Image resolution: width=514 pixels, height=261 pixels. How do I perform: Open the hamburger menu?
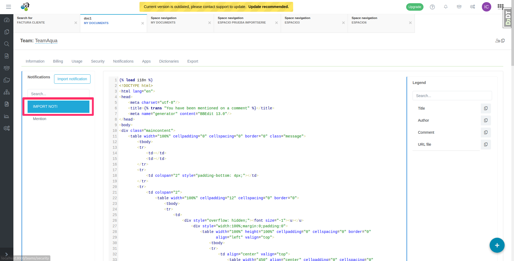click(9, 7)
